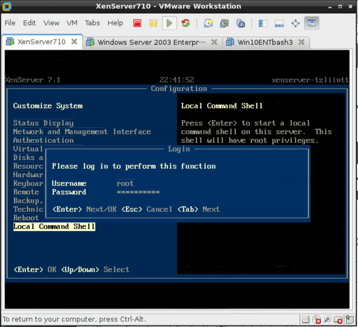This screenshot has height=327, width=358.
Task: Click the green Power On play icon
Action: pyautogui.click(x=170, y=23)
